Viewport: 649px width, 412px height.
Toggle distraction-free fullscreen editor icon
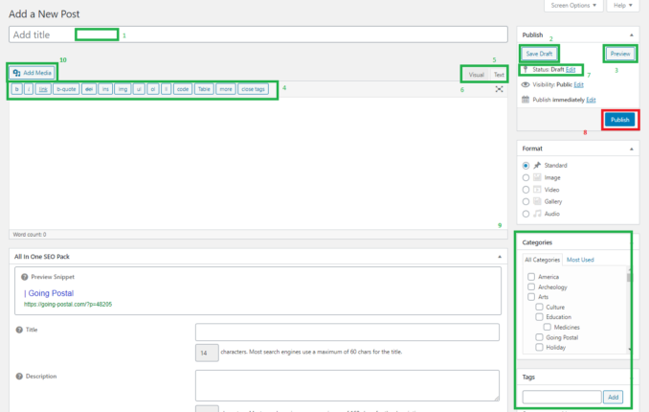499,89
